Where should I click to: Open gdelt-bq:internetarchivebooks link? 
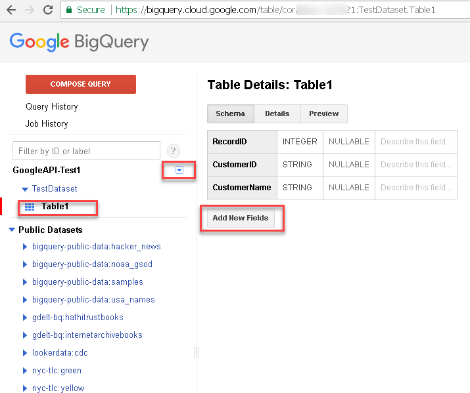[87, 335]
